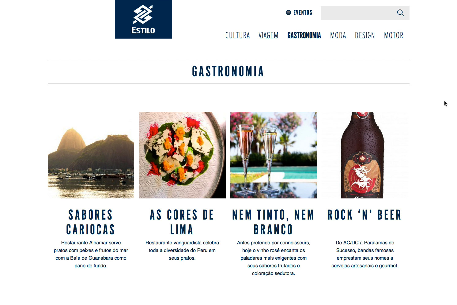Open the Motor menu item
457x305 pixels.
(x=394, y=36)
